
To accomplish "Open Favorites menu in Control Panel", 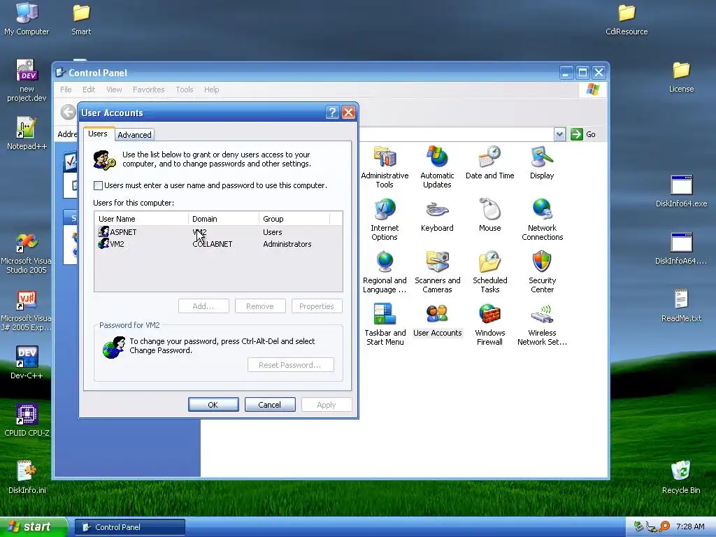I will [x=148, y=89].
